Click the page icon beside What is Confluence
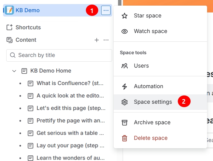Viewport: 213px width, 161px height. (x=31, y=83)
